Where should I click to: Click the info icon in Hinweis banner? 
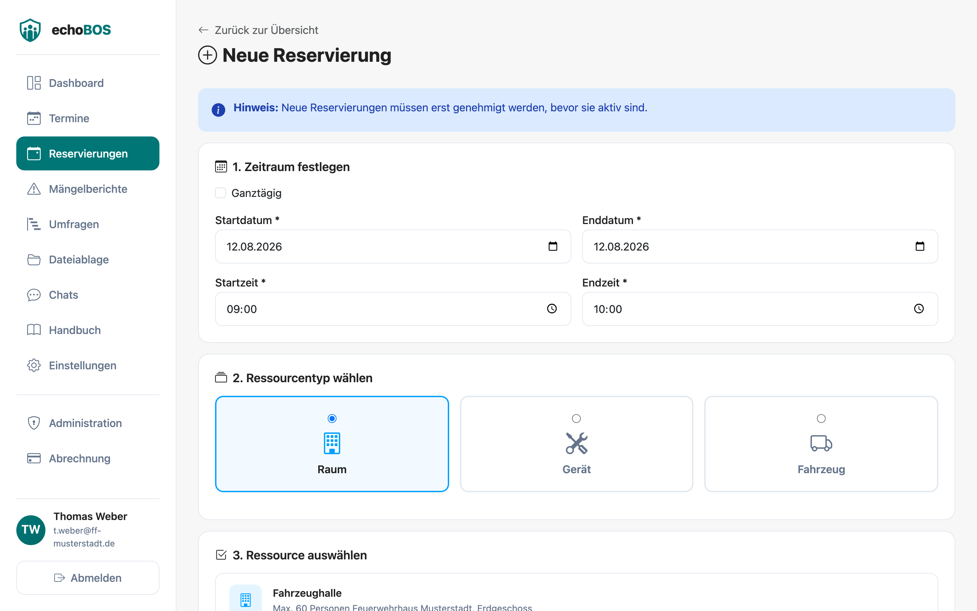[218, 110]
